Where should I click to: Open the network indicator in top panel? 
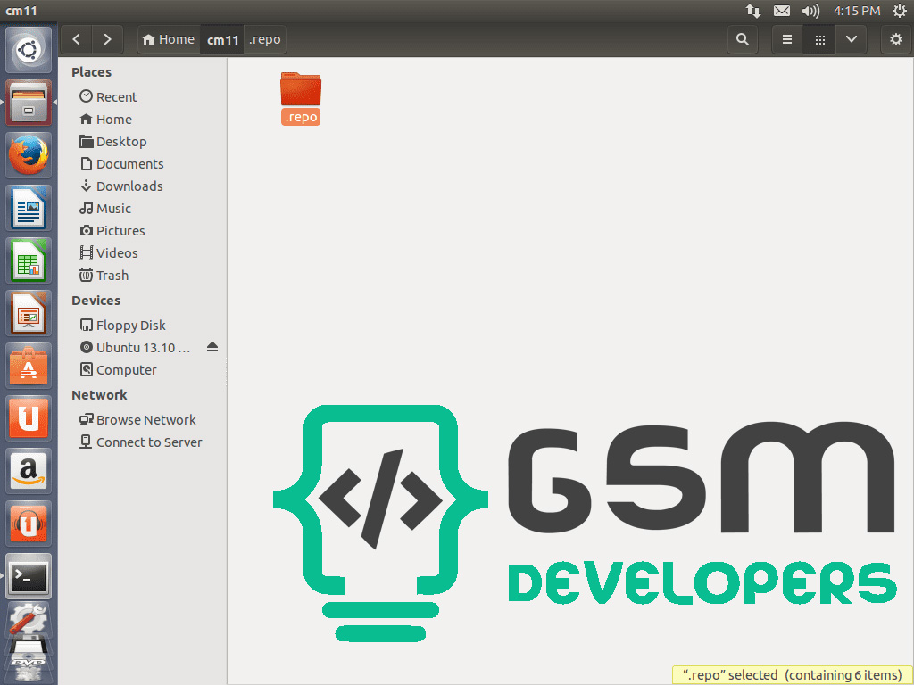753,11
